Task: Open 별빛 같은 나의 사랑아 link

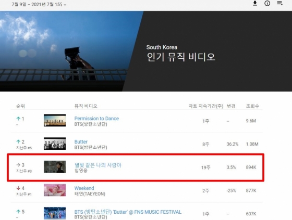Action: (98, 165)
